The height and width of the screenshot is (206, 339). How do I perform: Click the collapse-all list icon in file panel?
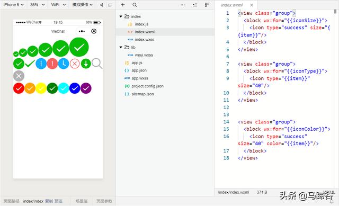click(x=195, y=5)
